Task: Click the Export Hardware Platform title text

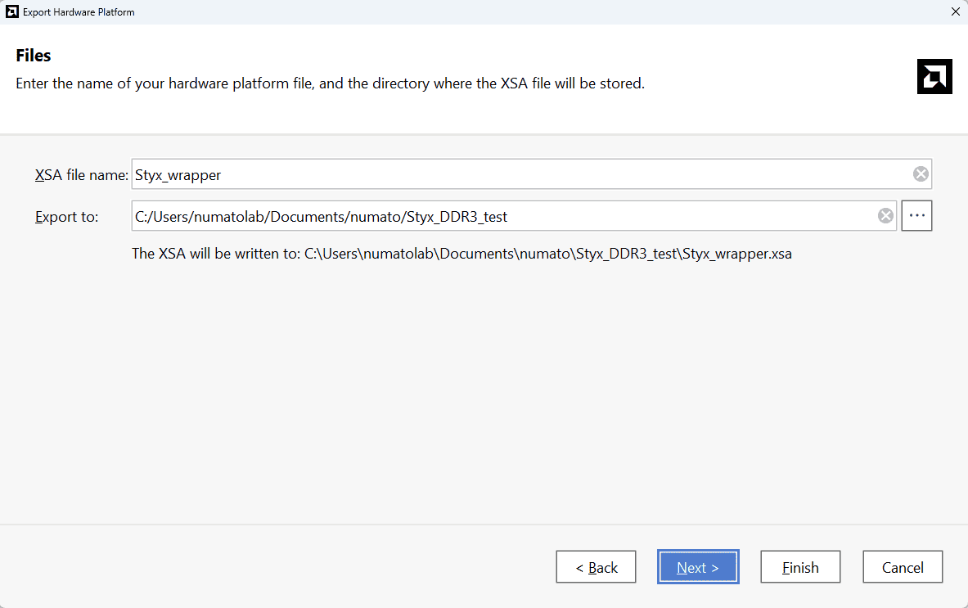Action: click(x=79, y=12)
